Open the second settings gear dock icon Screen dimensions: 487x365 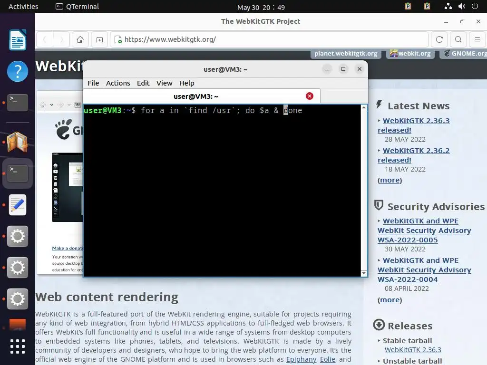click(18, 268)
